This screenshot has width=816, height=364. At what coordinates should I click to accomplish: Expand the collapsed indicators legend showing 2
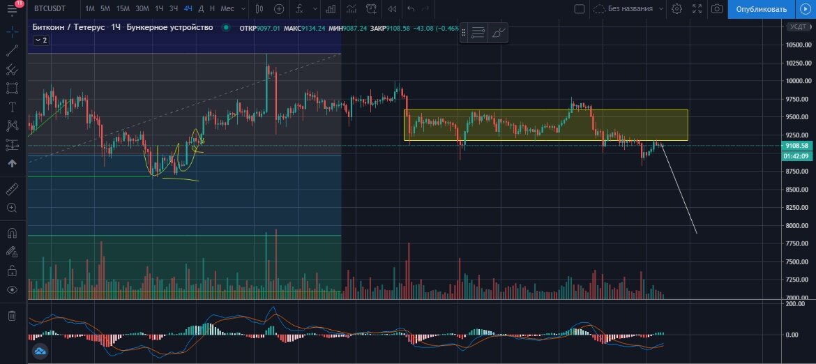point(41,40)
